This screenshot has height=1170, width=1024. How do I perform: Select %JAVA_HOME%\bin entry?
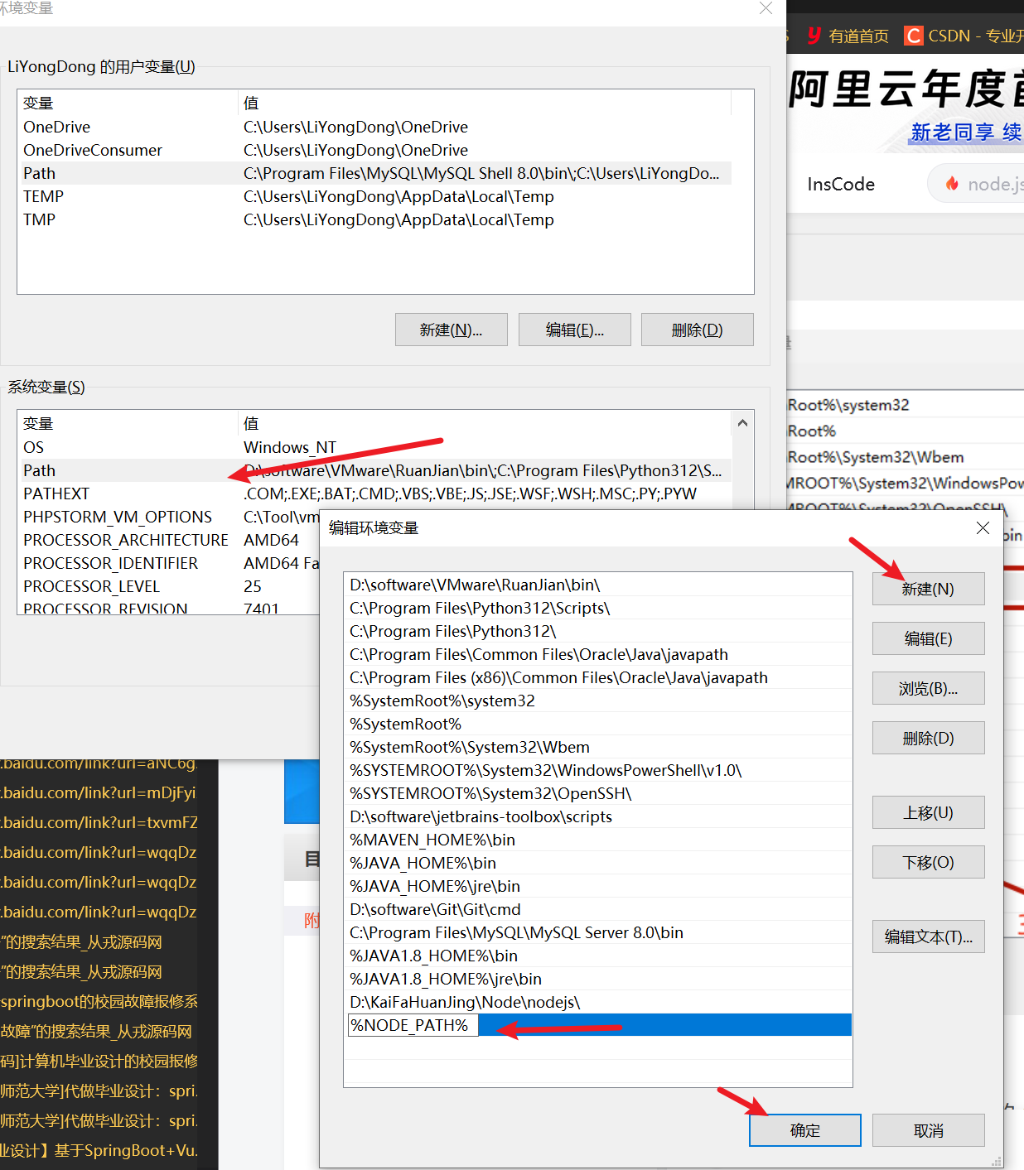click(x=597, y=863)
